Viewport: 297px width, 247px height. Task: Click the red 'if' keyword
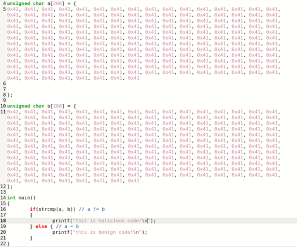click(33, 209)
